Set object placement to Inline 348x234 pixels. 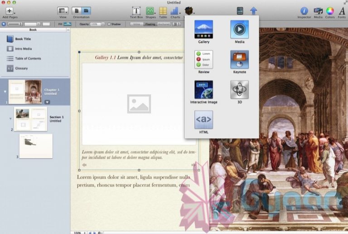136,24
